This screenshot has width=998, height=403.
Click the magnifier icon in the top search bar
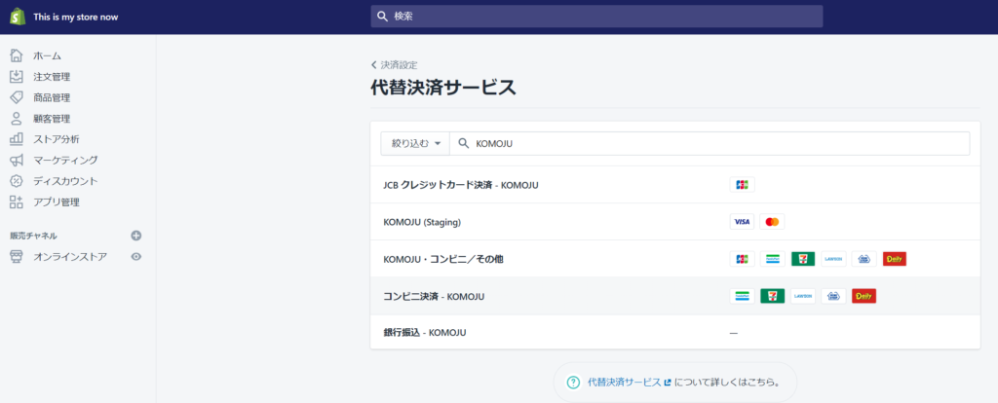coord(382,17)
